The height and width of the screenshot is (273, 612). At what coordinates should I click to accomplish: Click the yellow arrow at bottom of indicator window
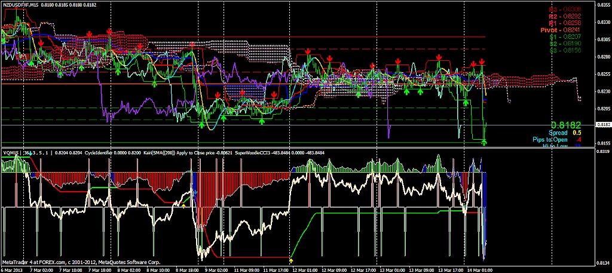[291, 260]
